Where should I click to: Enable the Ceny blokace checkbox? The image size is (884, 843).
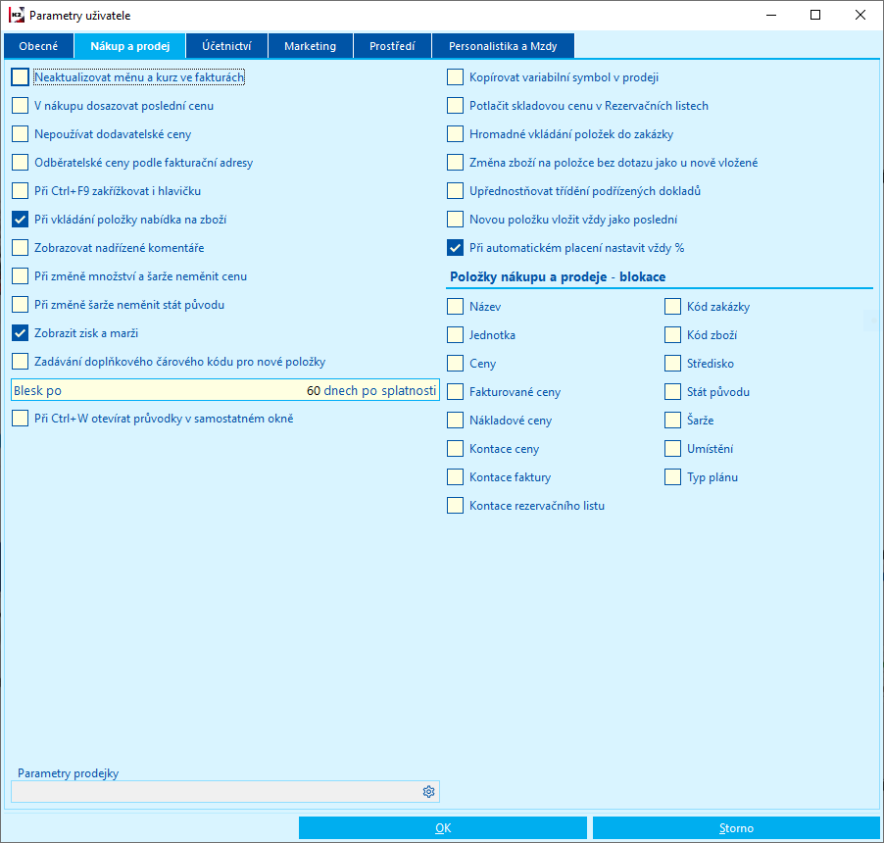click(455, 363)
